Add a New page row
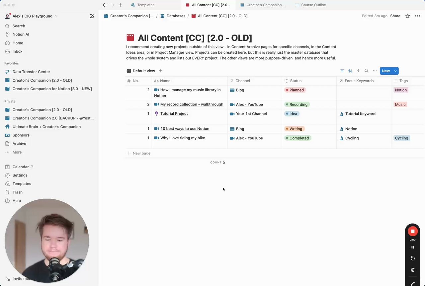The image size is (425, 286). click(138, 153)
